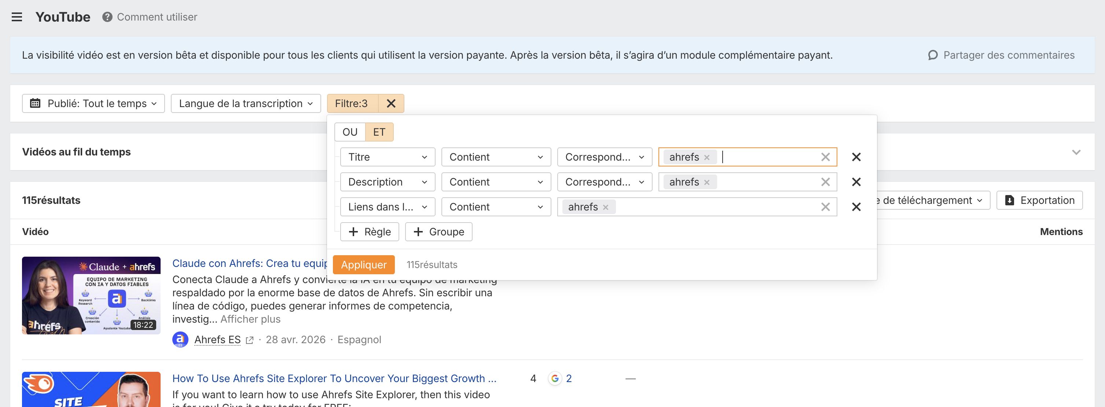
Task: Open 'Comment utiliser' help link
Action: [x=157, y=17]
